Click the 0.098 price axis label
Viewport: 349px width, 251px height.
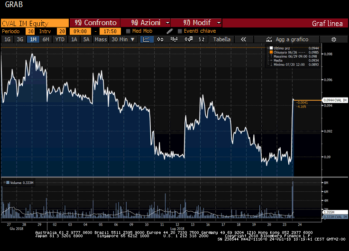click(328, 54)
